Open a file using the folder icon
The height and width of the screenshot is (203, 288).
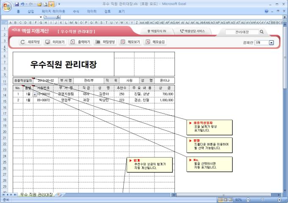pyautogui.click(x=39, y=4)
